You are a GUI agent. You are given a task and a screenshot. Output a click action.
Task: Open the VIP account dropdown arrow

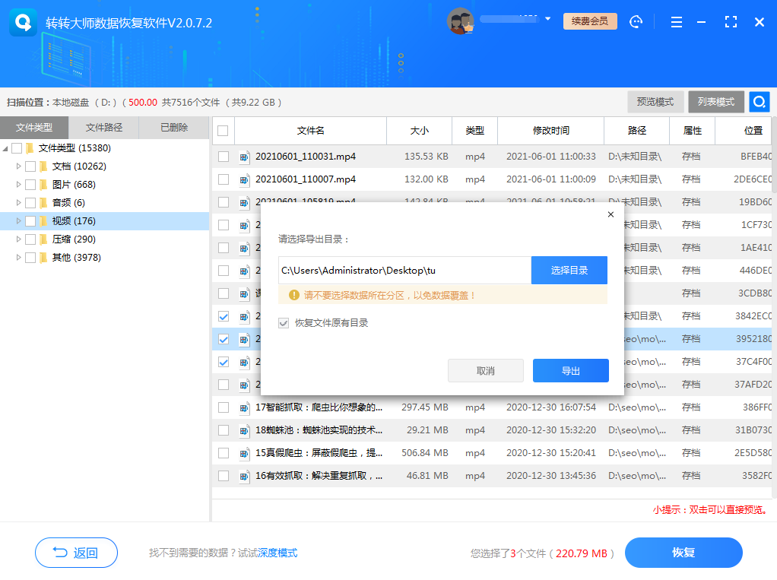point(546,21)
